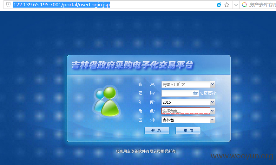Click the 选择角色 role field
Image resolution: width=276 pixels, height=165 pixels.
(186, 111)
